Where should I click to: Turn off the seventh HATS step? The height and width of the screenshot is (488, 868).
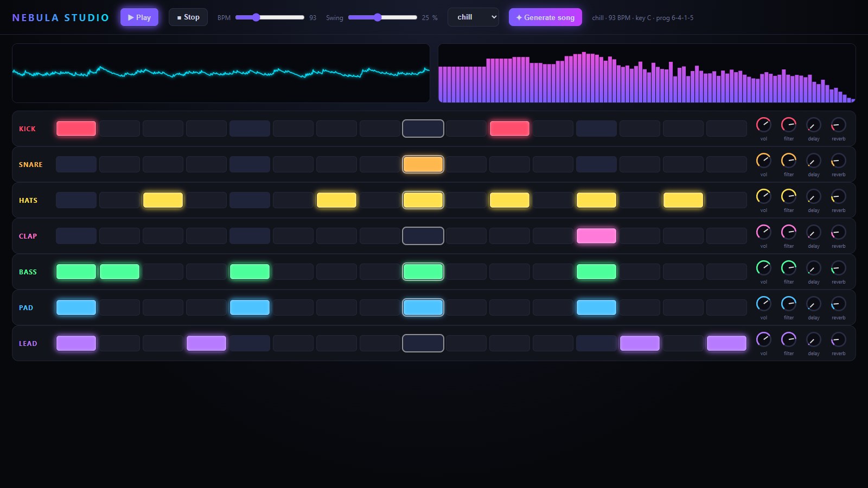pos(336,200)
